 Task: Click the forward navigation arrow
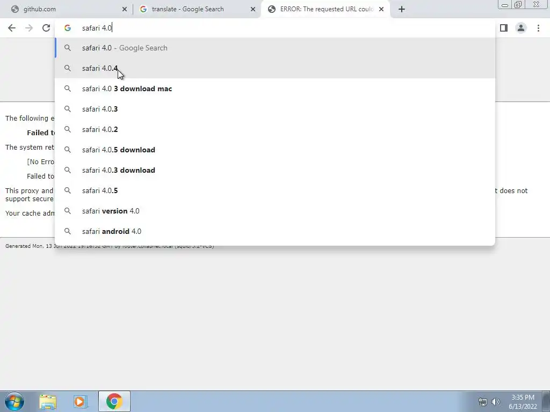pos(29,28)
